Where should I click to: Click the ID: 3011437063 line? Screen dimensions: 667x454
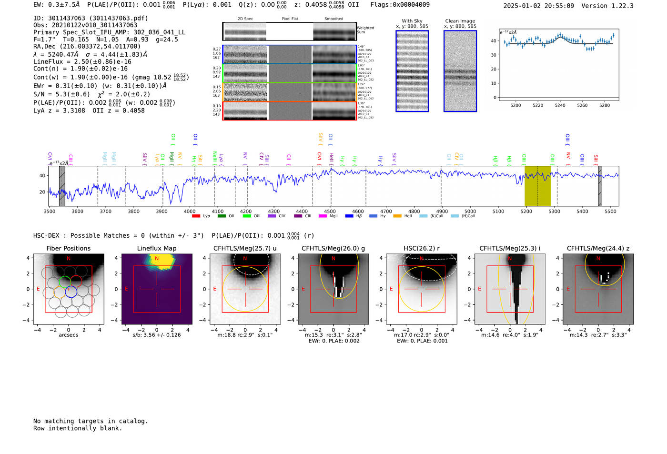(x=91, y=18)
